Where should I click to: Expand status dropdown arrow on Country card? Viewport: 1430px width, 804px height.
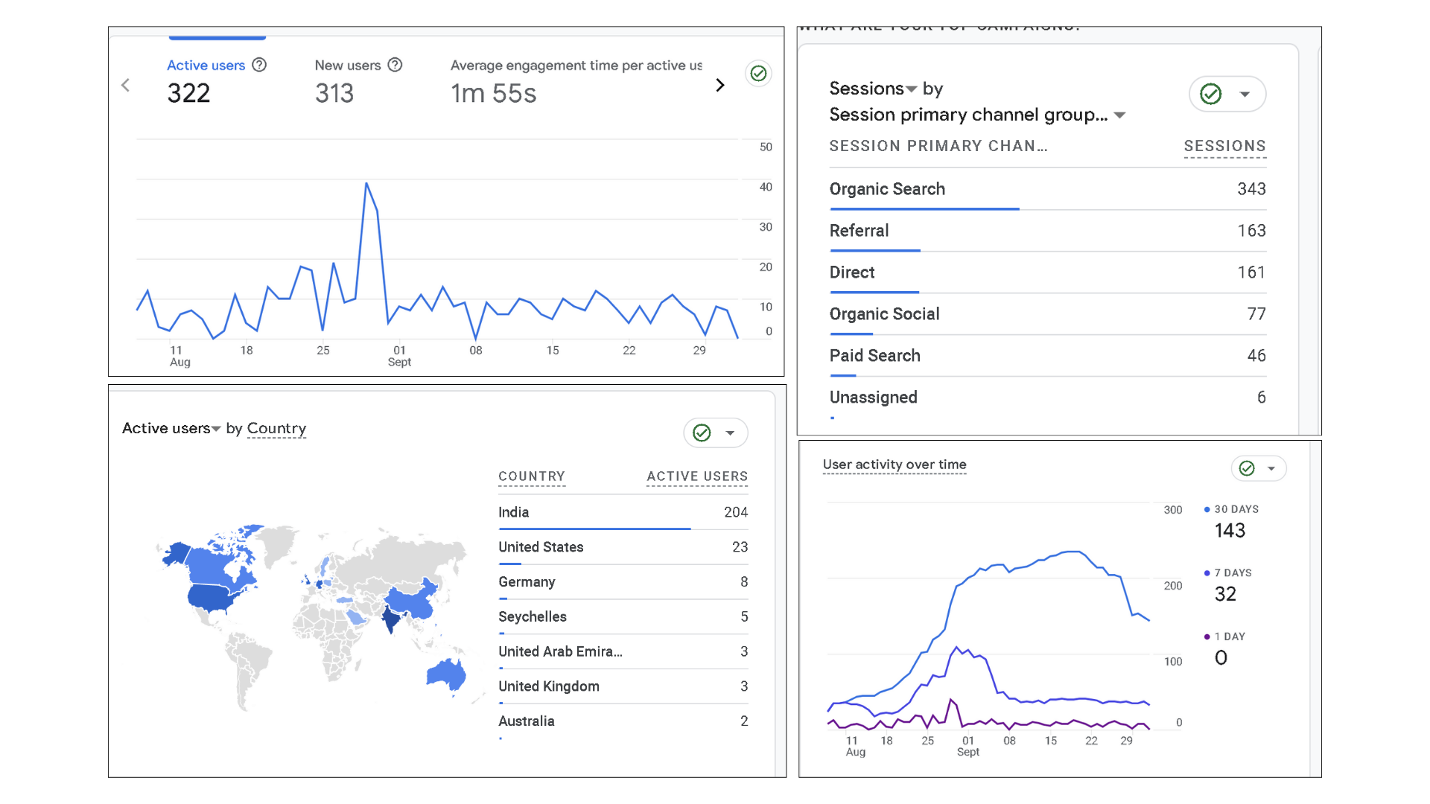coord(731,433)
